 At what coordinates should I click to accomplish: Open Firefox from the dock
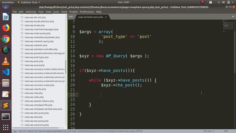tap(6, 28)
